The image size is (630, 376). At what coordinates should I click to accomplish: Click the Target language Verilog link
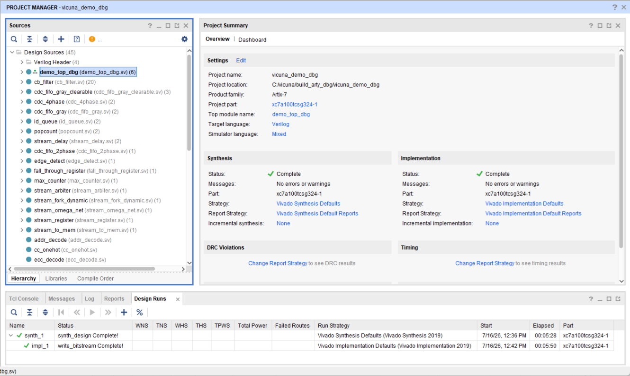click(x=280, y=124)
